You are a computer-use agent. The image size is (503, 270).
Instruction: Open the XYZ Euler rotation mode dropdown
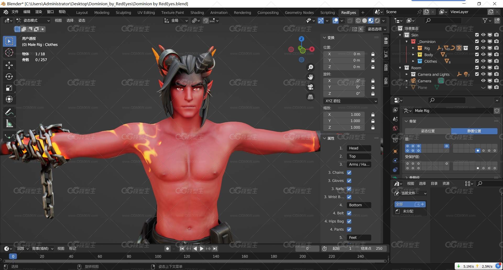point(351,101)
